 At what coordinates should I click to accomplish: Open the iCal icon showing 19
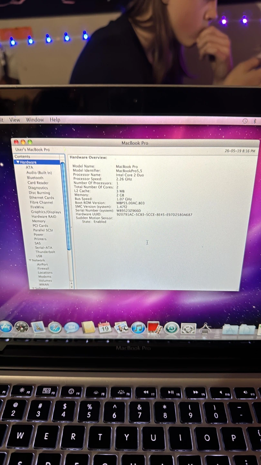tap(104, 328)
